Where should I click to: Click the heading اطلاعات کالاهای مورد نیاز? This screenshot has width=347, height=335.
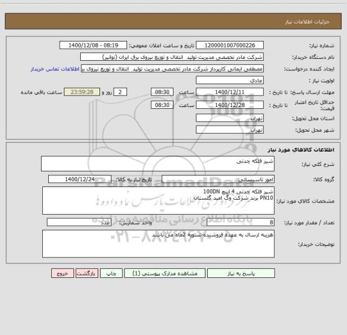[x=301, y=150]
